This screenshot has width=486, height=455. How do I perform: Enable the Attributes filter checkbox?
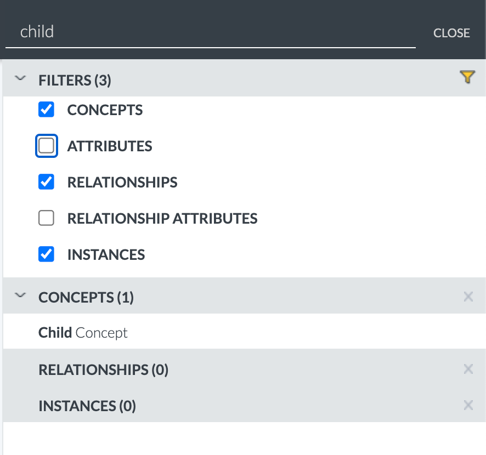(46, 146)
